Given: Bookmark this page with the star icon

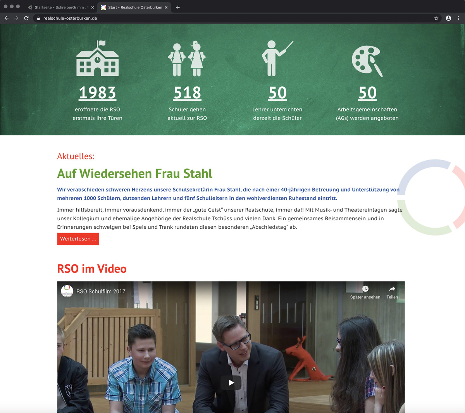Looking at the screenshot, I should coord(436,18).
